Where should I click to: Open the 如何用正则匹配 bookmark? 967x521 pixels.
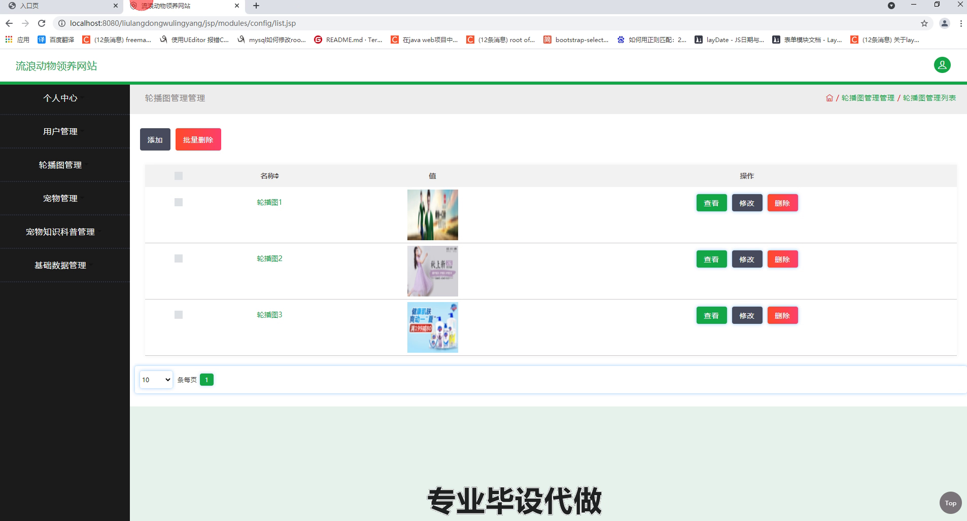(651, 40)
